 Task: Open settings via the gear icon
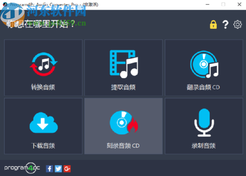[238, 24]
